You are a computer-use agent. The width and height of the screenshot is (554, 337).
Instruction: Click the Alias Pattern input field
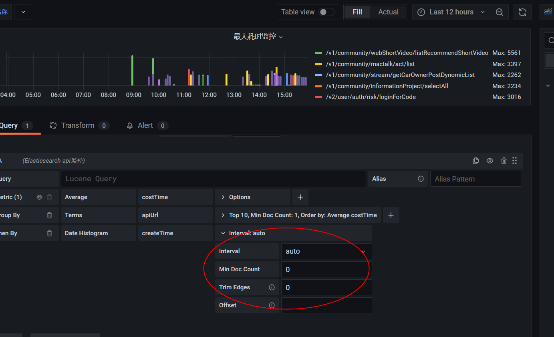tap(475, 179)
